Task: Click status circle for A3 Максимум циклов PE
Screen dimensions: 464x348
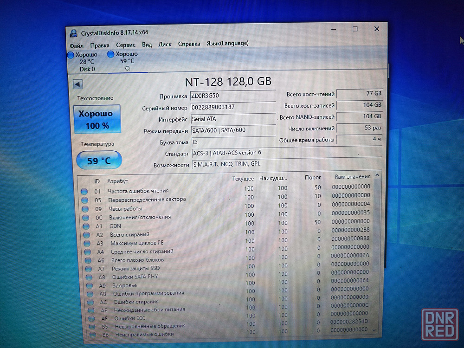Action: pos(87,244)
